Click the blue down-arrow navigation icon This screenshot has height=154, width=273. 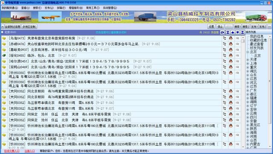pos(238,33)
